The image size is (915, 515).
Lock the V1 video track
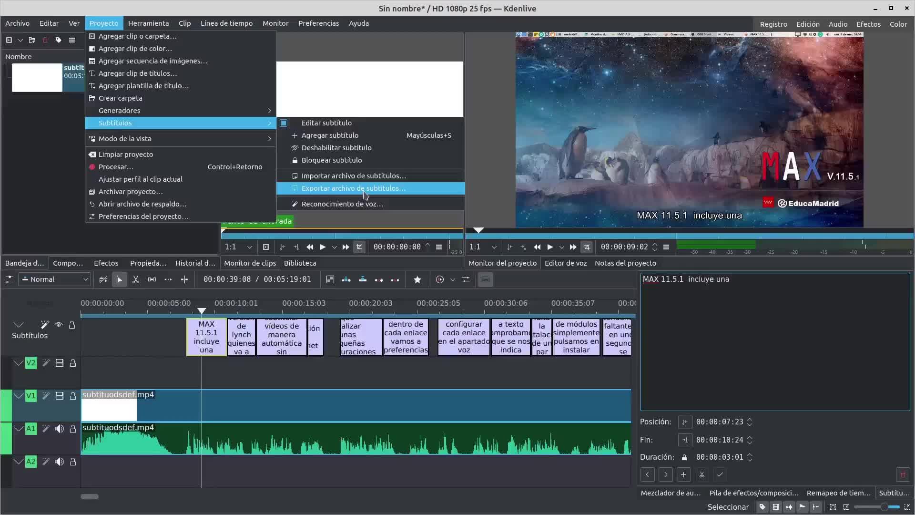(73, 396)
